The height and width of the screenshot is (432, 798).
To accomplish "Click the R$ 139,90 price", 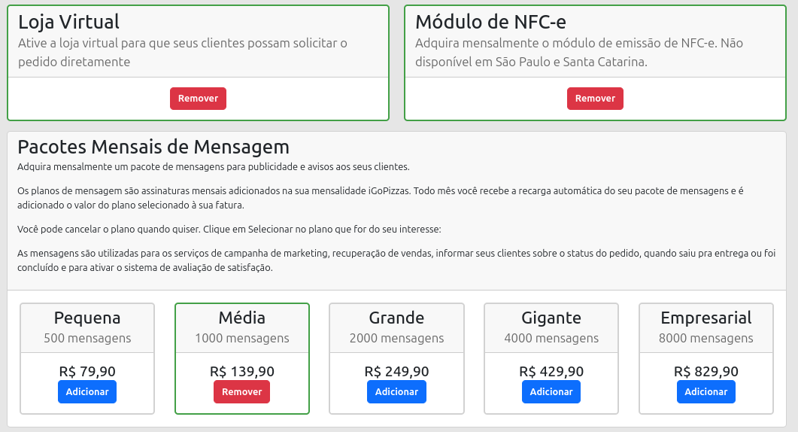I will point(241,371).
